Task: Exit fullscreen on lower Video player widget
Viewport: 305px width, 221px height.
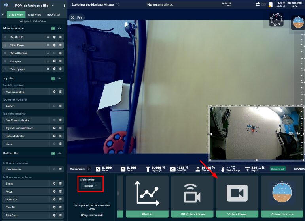Action: 48,69
